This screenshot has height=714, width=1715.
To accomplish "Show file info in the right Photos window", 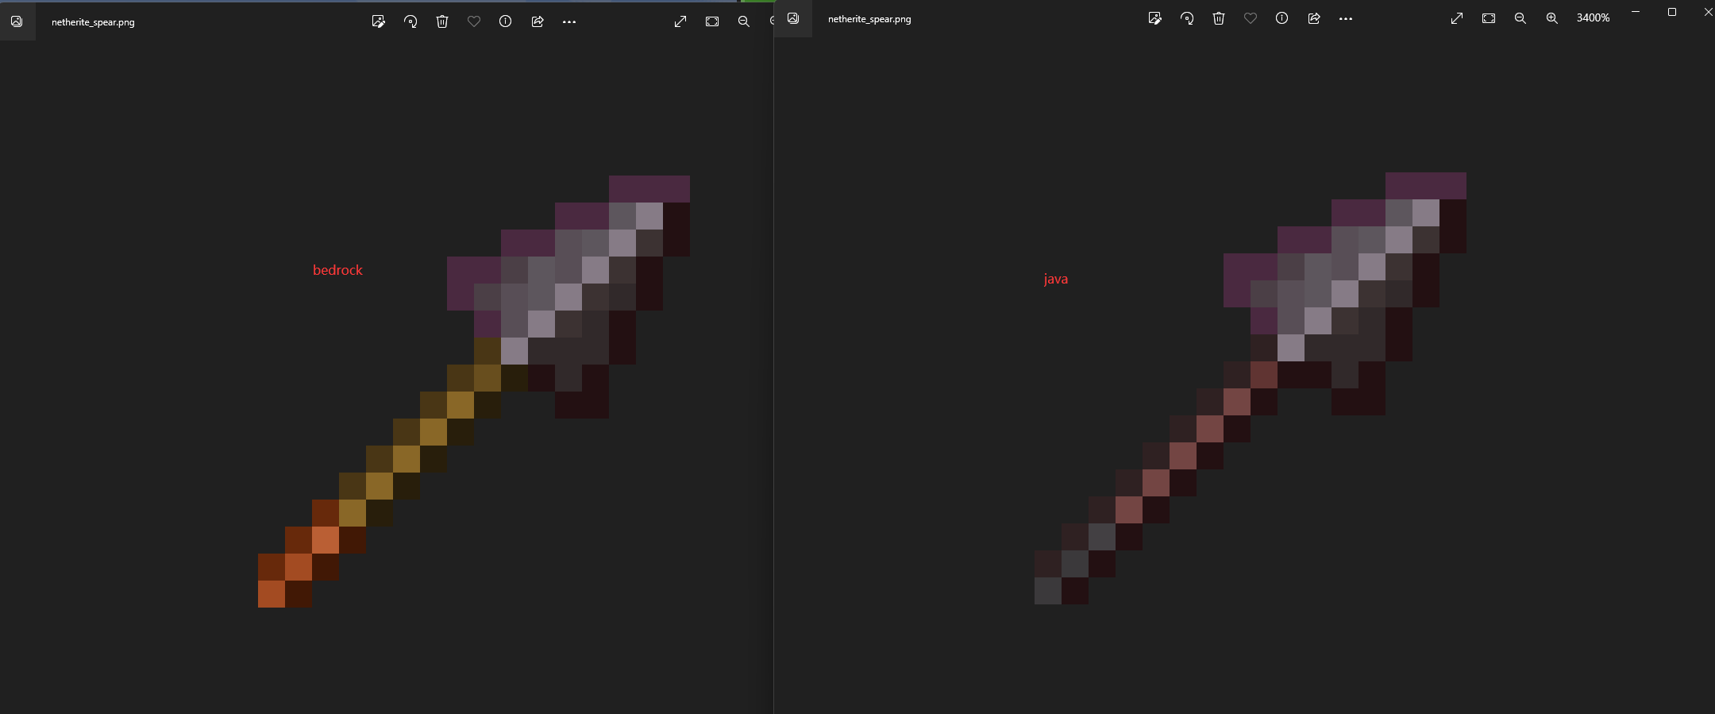I will [x=1281, y=18].
